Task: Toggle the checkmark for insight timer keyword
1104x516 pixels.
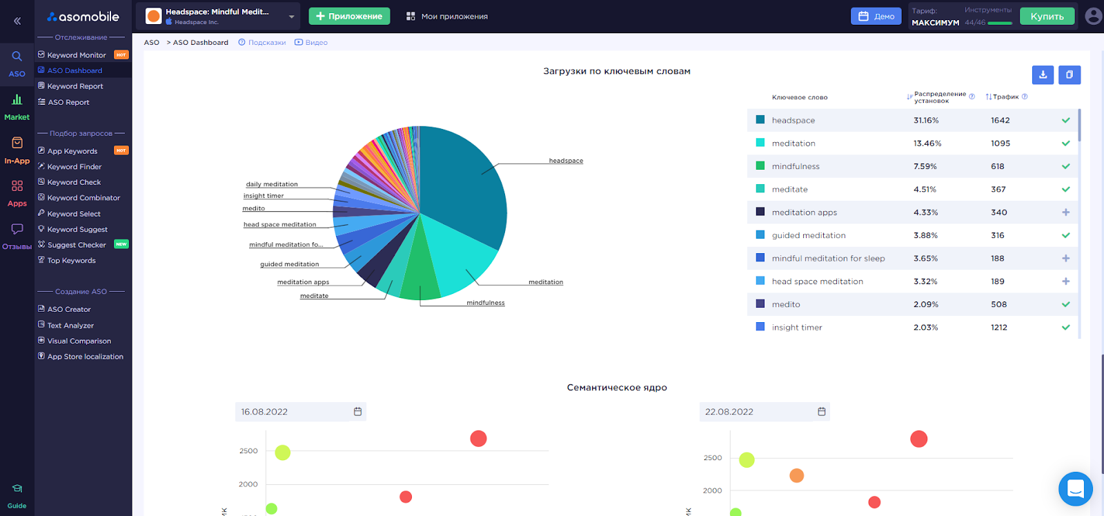Action: point(1066,328)
